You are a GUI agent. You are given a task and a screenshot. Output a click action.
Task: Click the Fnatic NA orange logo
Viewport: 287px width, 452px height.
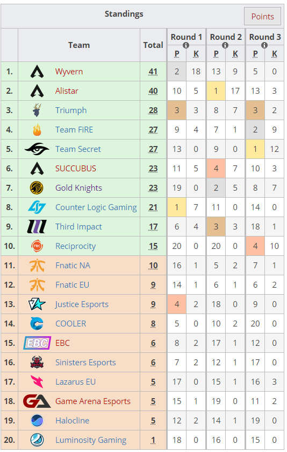coord(37,266)
